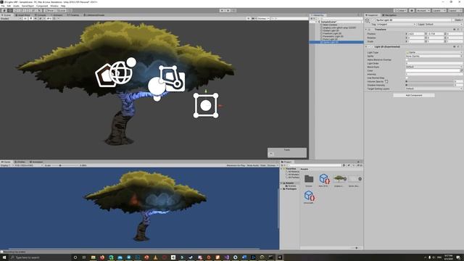Open the Tag dropdown
Screen dimensions: 464x261
[396, 24]
